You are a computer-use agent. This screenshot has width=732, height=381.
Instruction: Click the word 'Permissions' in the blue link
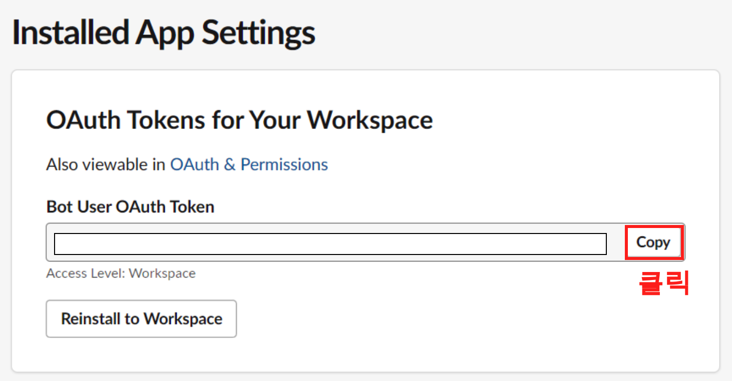[x=284, y=164]
